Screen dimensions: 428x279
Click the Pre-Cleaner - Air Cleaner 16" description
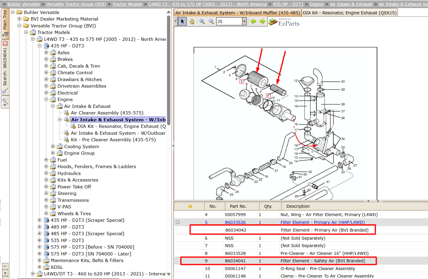coord(325,253)
